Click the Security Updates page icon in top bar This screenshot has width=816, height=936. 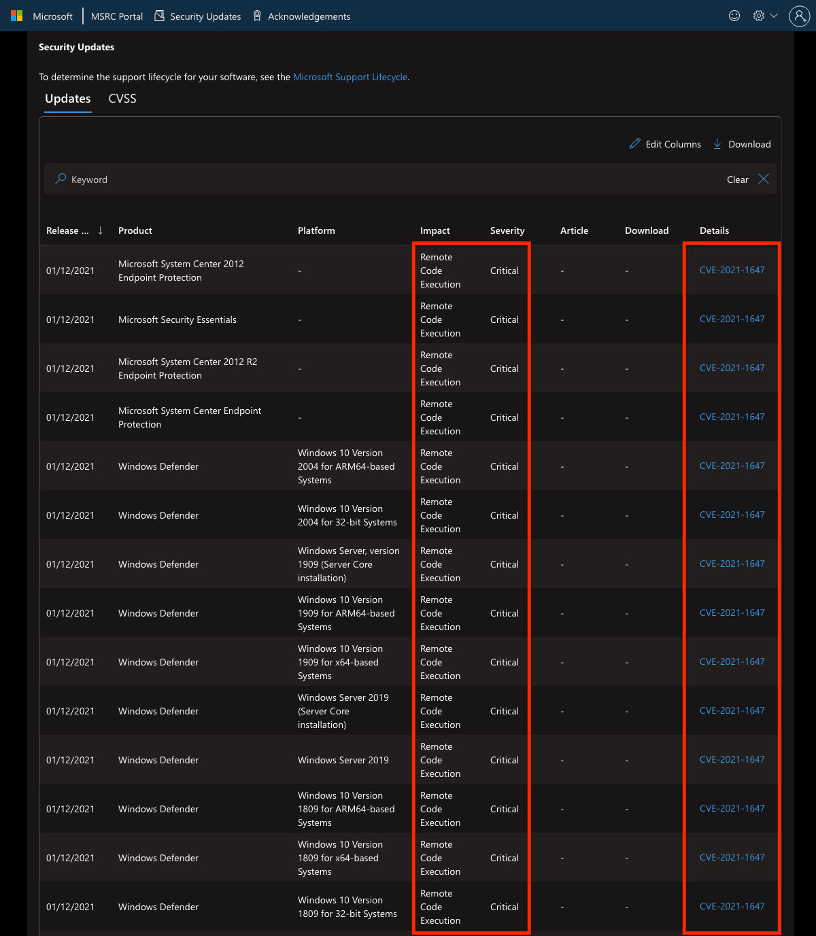[x=160, y=16]
